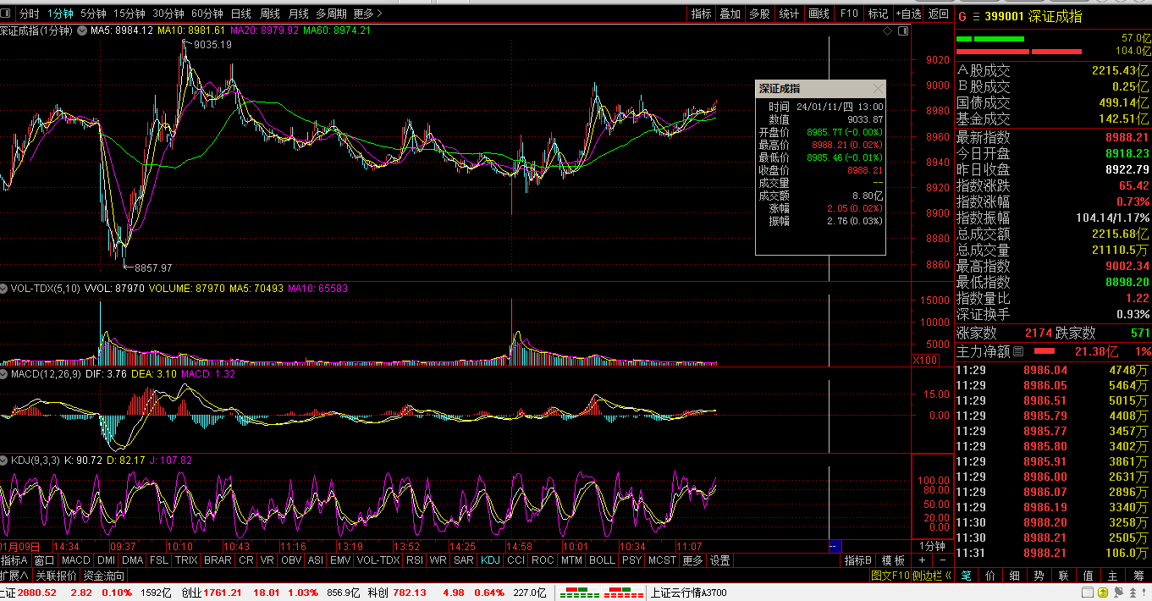Click the 上证 2880.52 index in status bar
The width and height of the screenshot is (1152, 601).
click(x=29, y=593)
